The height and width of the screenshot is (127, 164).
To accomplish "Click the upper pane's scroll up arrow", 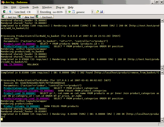I will 162,21.
